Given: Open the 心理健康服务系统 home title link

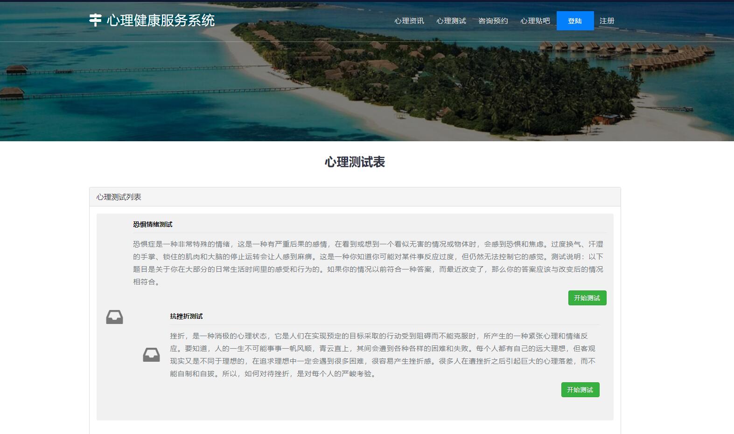Looking at the screenshot, I should 161,20.
